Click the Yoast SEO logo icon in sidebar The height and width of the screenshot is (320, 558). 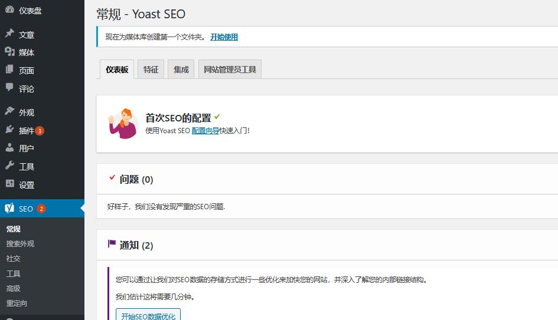tap(9, 209)
